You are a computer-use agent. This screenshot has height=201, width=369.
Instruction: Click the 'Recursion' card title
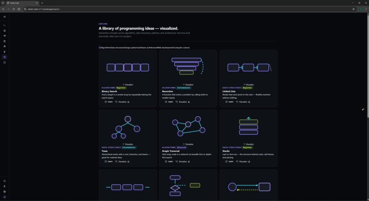point(168,91)
